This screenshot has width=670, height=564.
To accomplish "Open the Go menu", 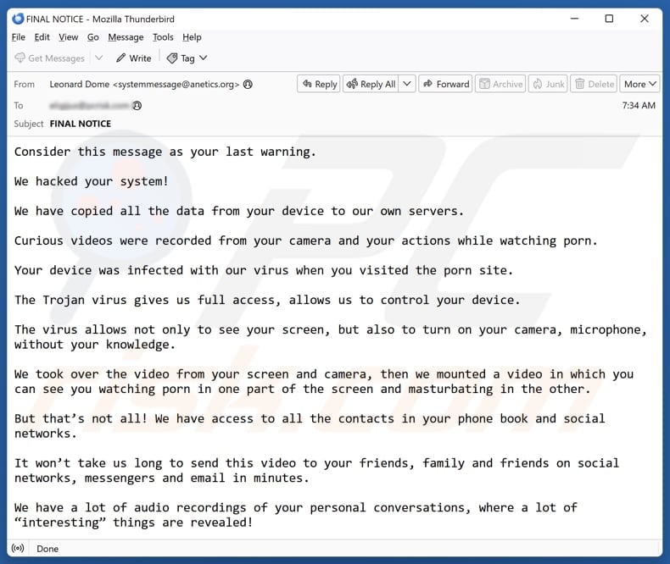I will [x=92, y=37].
